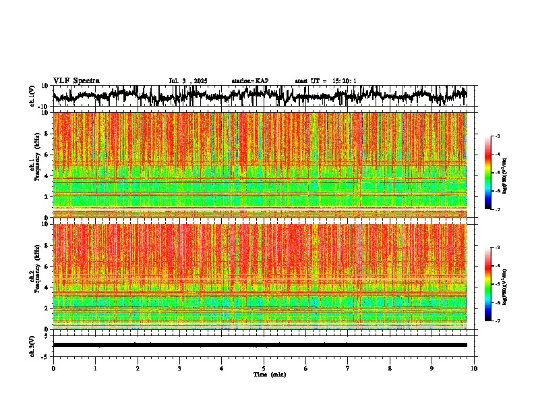
Task: Click the ch.3 black voltage trace
Action: [260, 345]
